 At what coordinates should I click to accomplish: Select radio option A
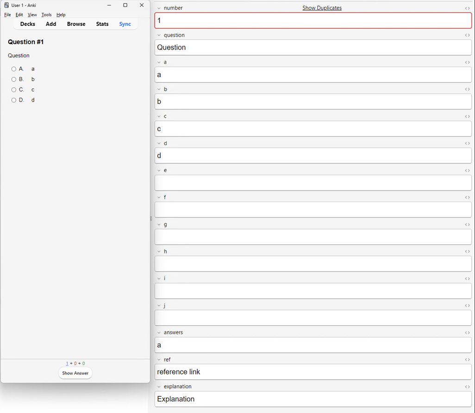tap(14, 69)
